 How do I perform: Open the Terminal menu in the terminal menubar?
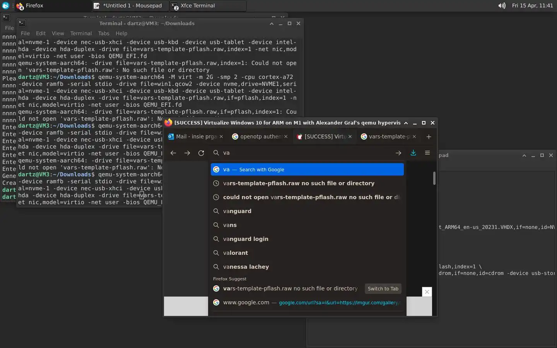(81, 33)
